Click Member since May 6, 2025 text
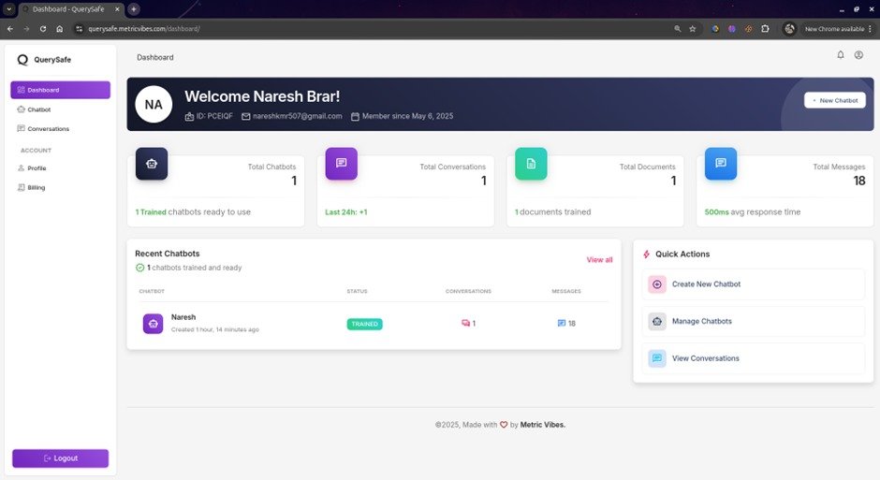 pos(407,116)
